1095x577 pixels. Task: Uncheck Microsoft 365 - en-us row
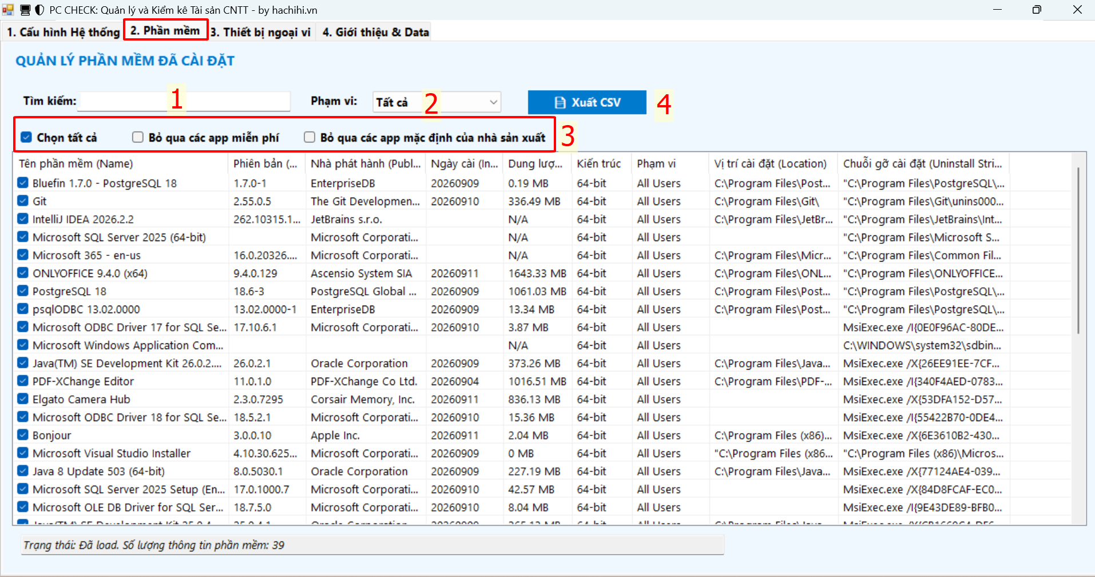coord(23,255)
